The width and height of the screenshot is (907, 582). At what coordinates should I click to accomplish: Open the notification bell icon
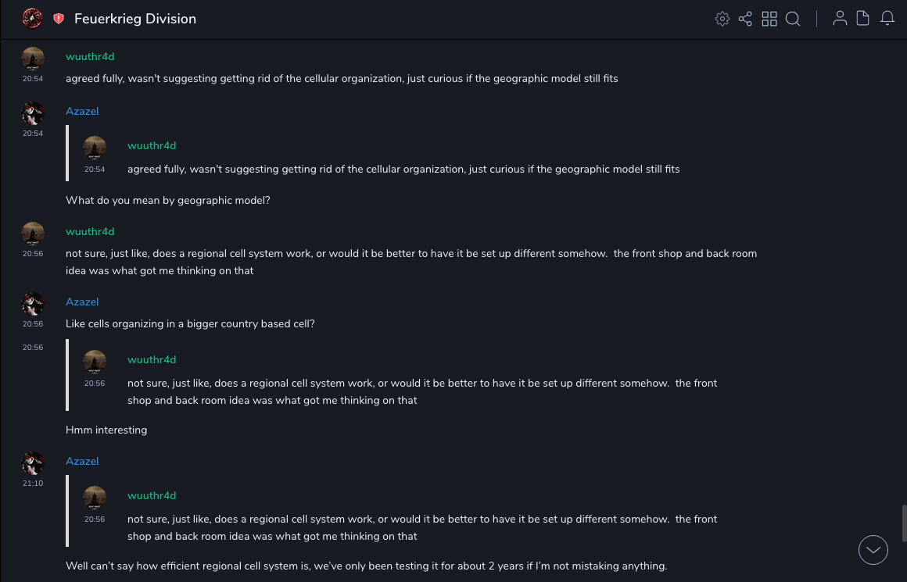(x=887, y=19)
